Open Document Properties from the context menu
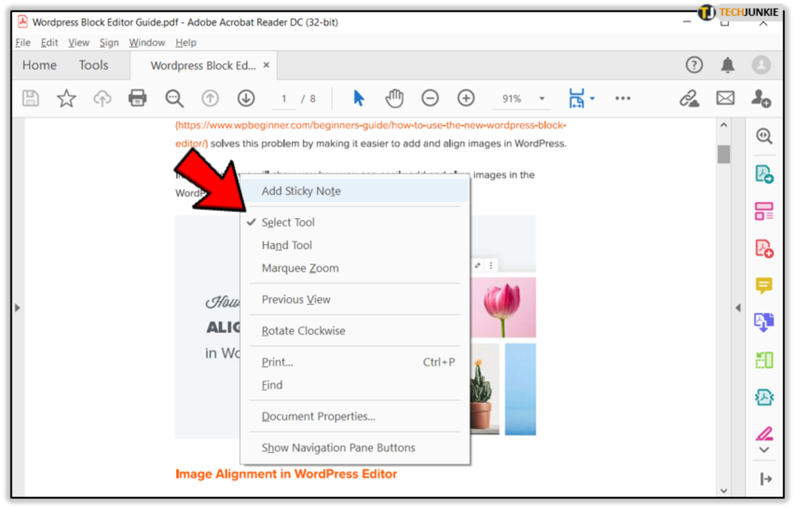This screenshot has height=508, width=795. (318, 416)
